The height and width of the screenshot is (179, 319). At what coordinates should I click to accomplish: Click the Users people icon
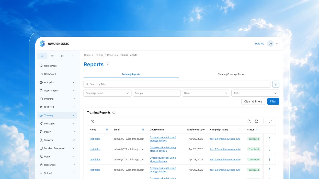41,157
